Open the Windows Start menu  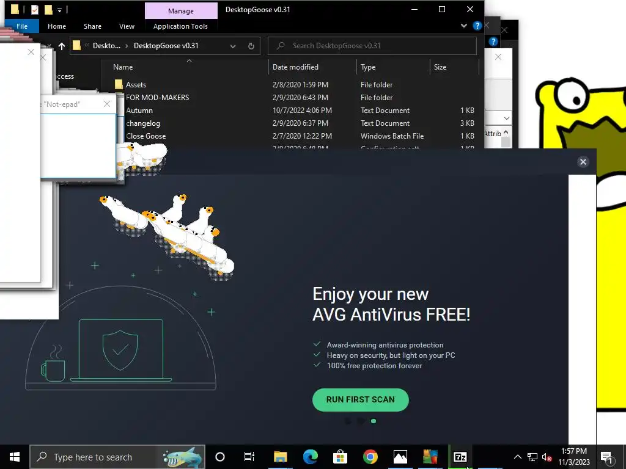pos(15,457)
